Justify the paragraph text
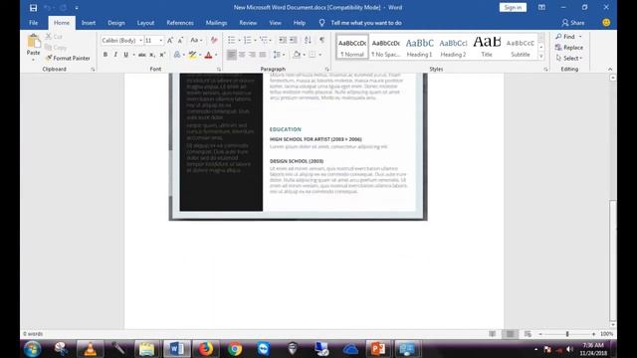This screenshot has height=358, width=637. pyautogui.click(x=263, y=55)
